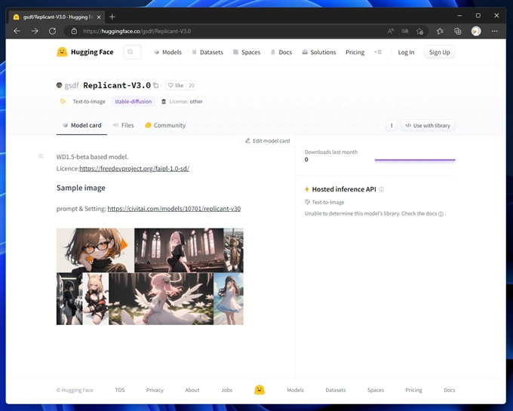Expand the more-options menu next to Pricing
The height and width of the screenshot is (411, 513).
[378, 52]
